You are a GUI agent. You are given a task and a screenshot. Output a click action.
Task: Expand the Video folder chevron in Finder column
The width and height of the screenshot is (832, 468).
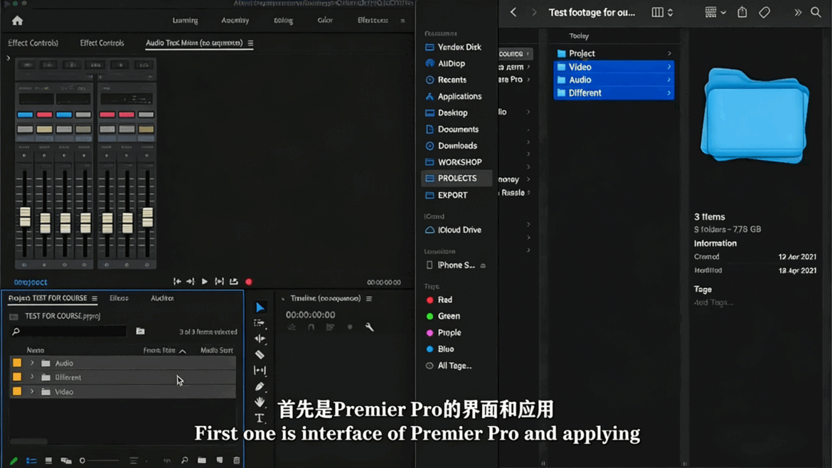[671, 66]
